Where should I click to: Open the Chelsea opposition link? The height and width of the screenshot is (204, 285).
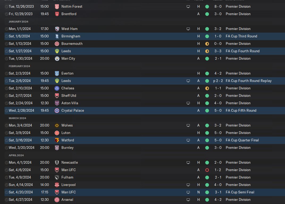(68, 88)
